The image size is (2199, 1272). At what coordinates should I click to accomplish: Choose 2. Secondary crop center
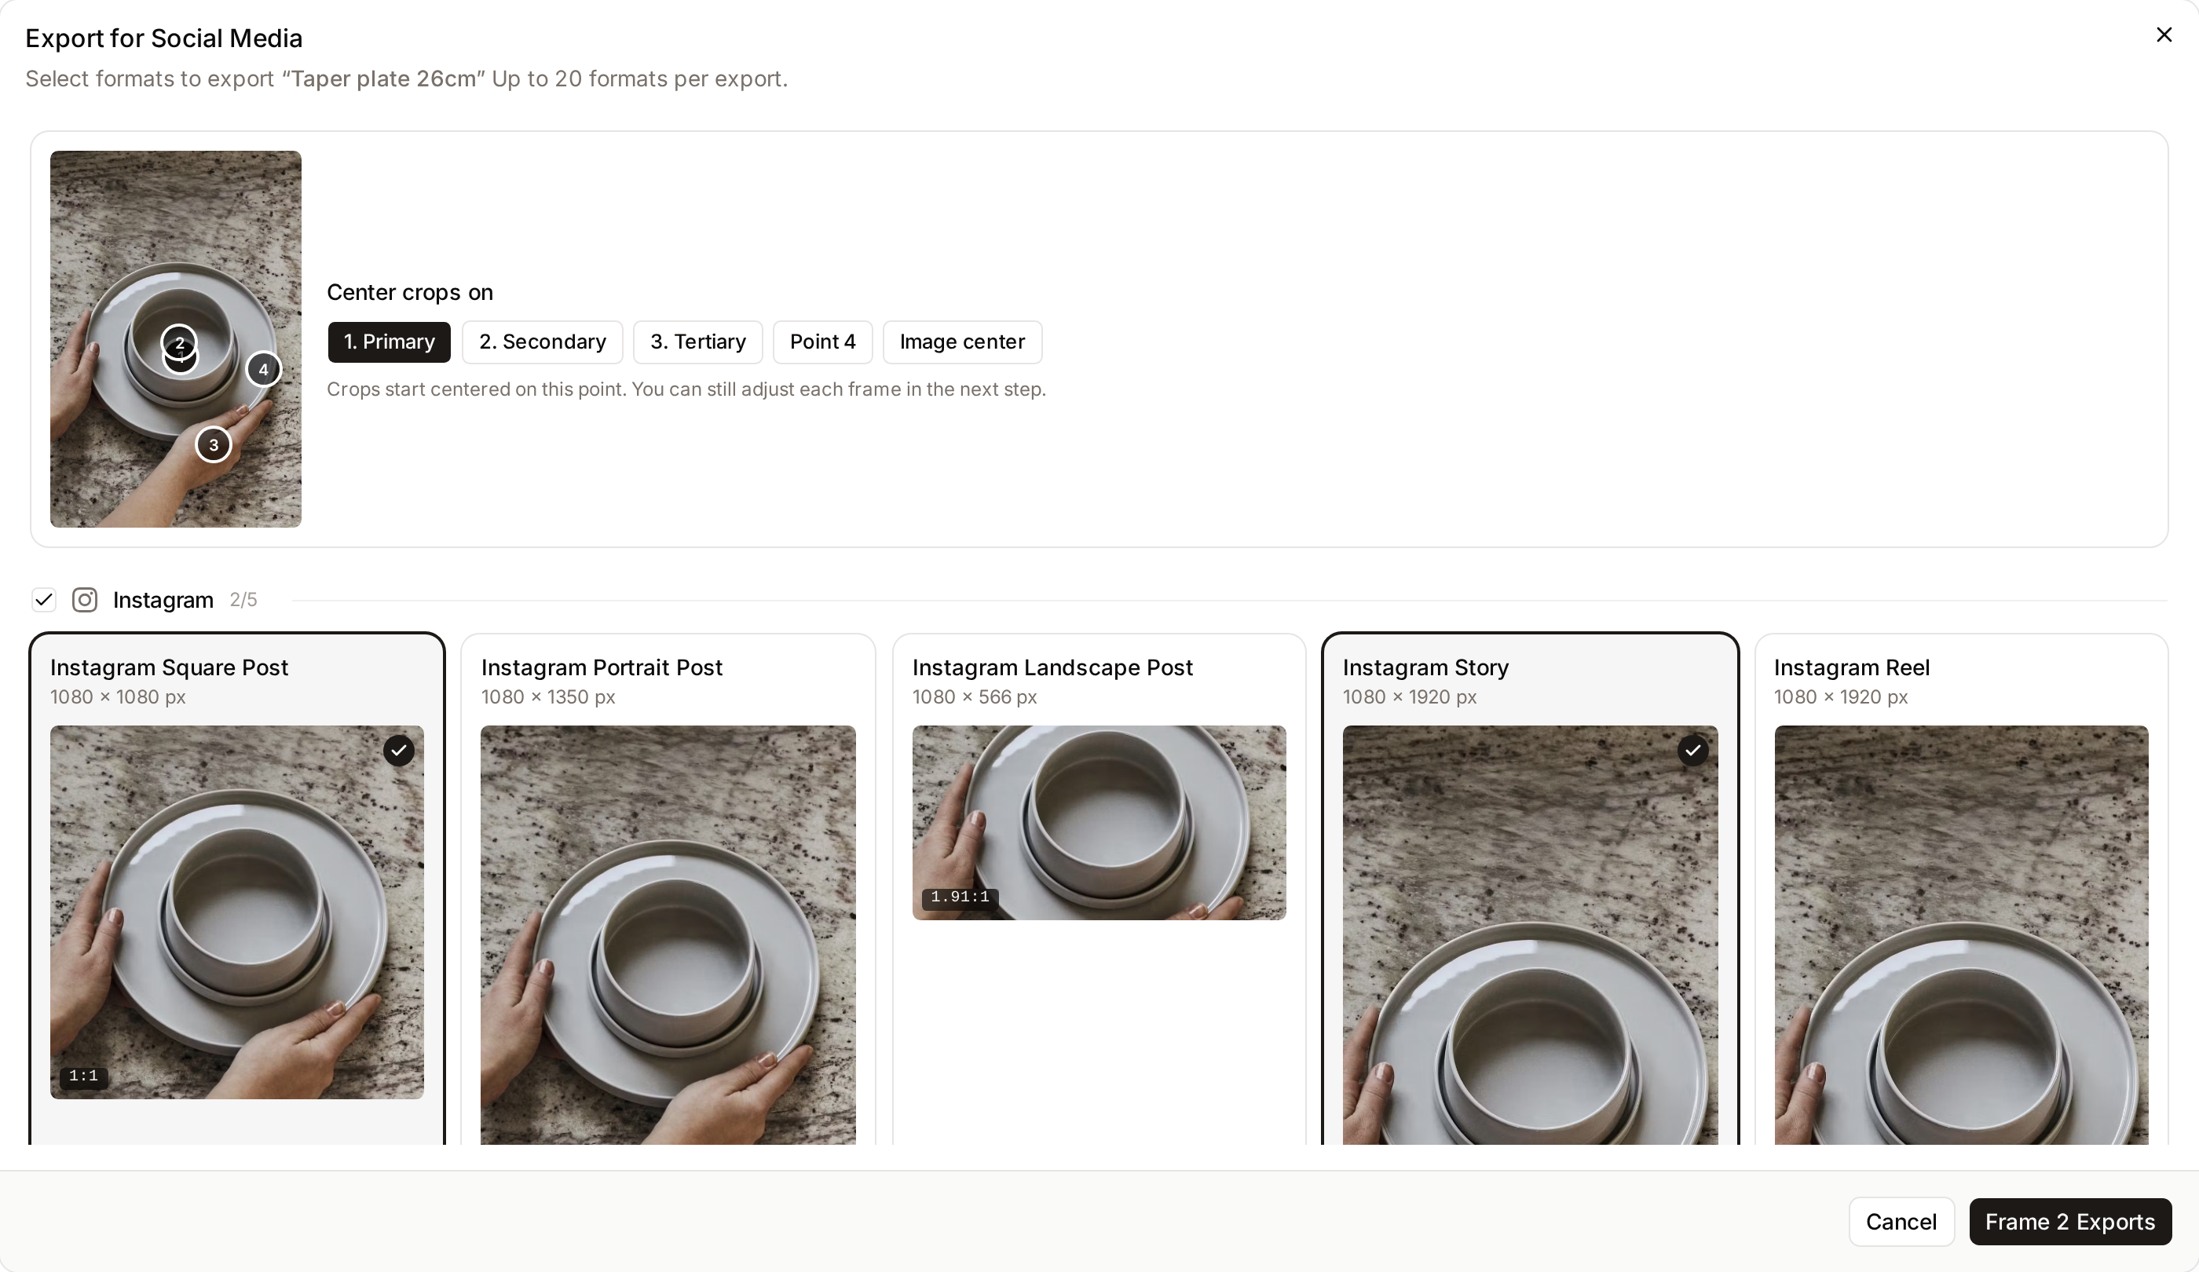click(543, 342)
